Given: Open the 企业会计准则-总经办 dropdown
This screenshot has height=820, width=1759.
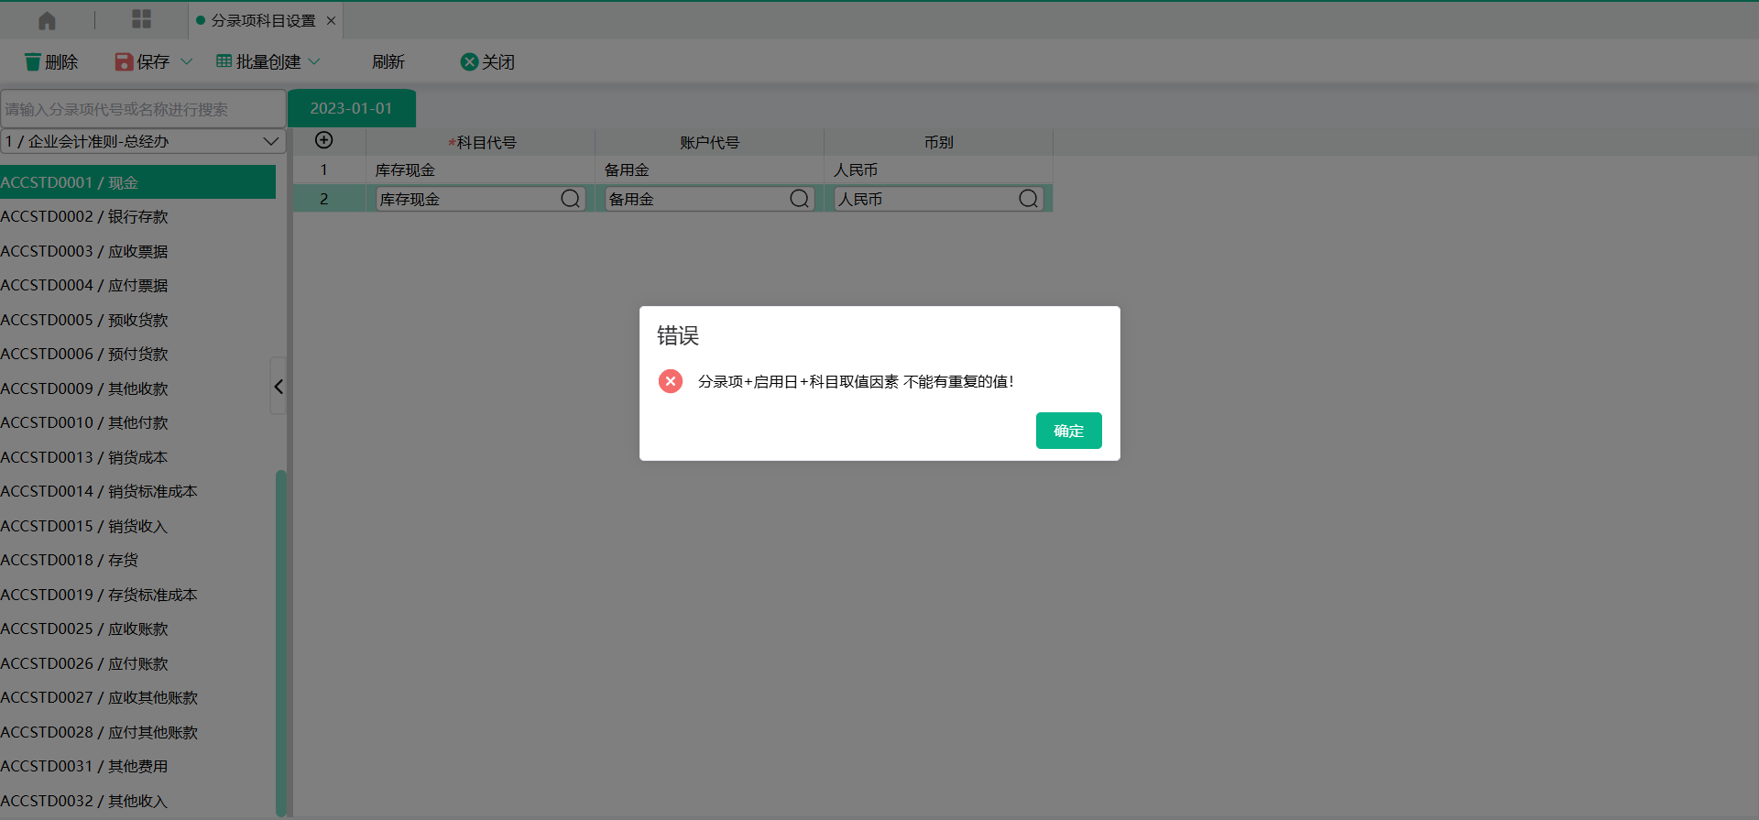Looking at the screenshot, I should [x=143, y=141].
